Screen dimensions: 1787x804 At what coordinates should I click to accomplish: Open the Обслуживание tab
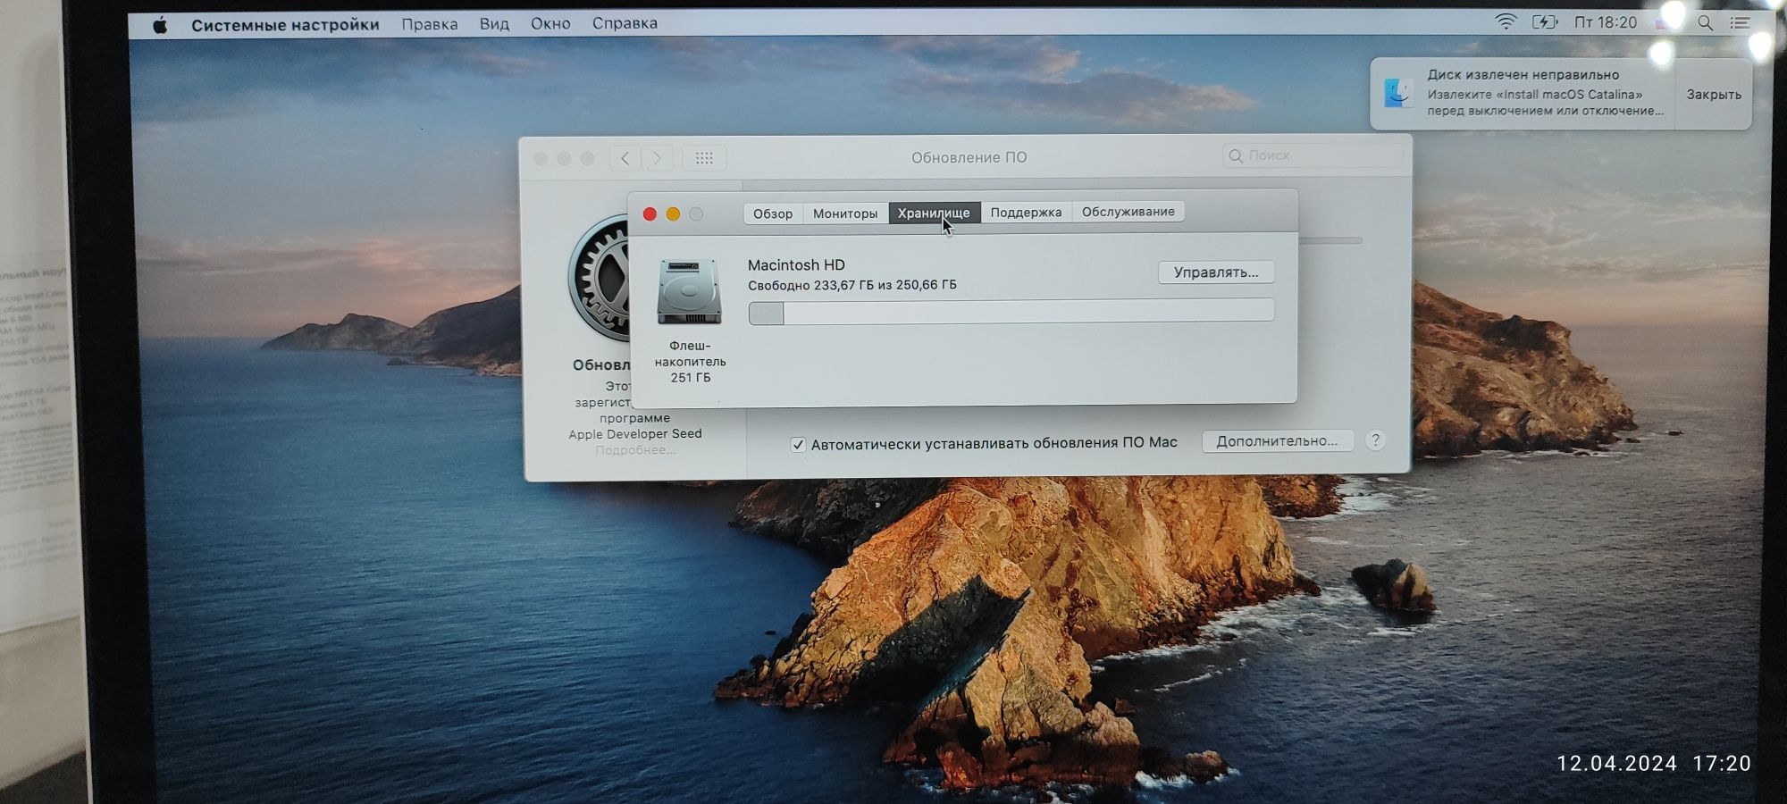coord(1128,211)
